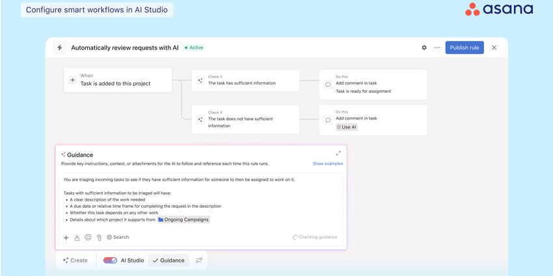Click AI sparkle icon on 'does not have sufficient' card
Viewport: 553px width, 276px height.
click(200, 119)
